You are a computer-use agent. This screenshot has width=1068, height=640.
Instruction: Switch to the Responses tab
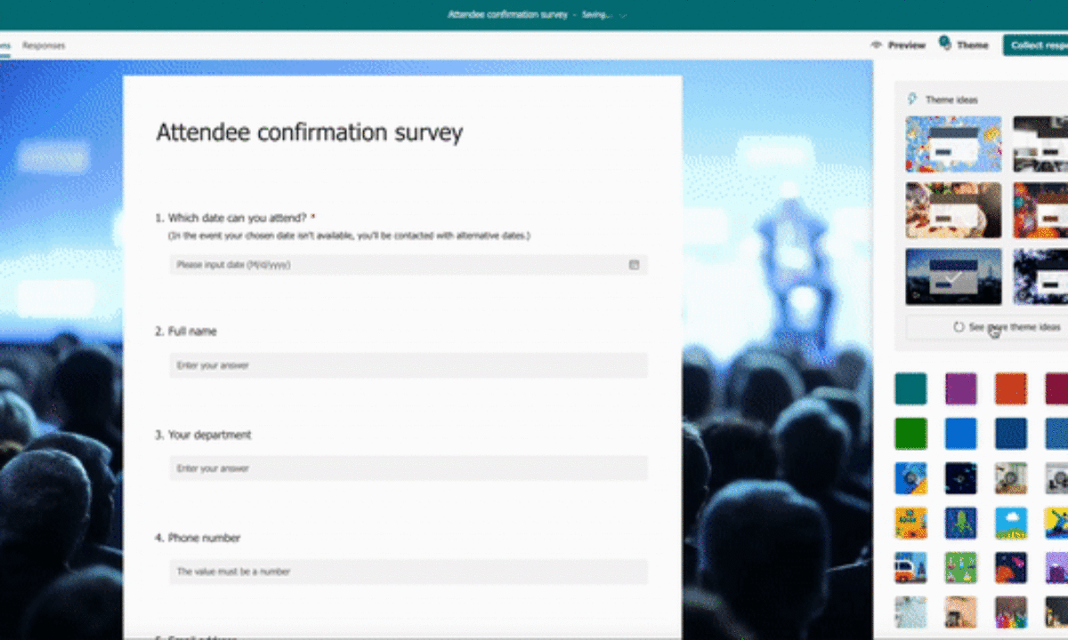click(x=44, y=45)
